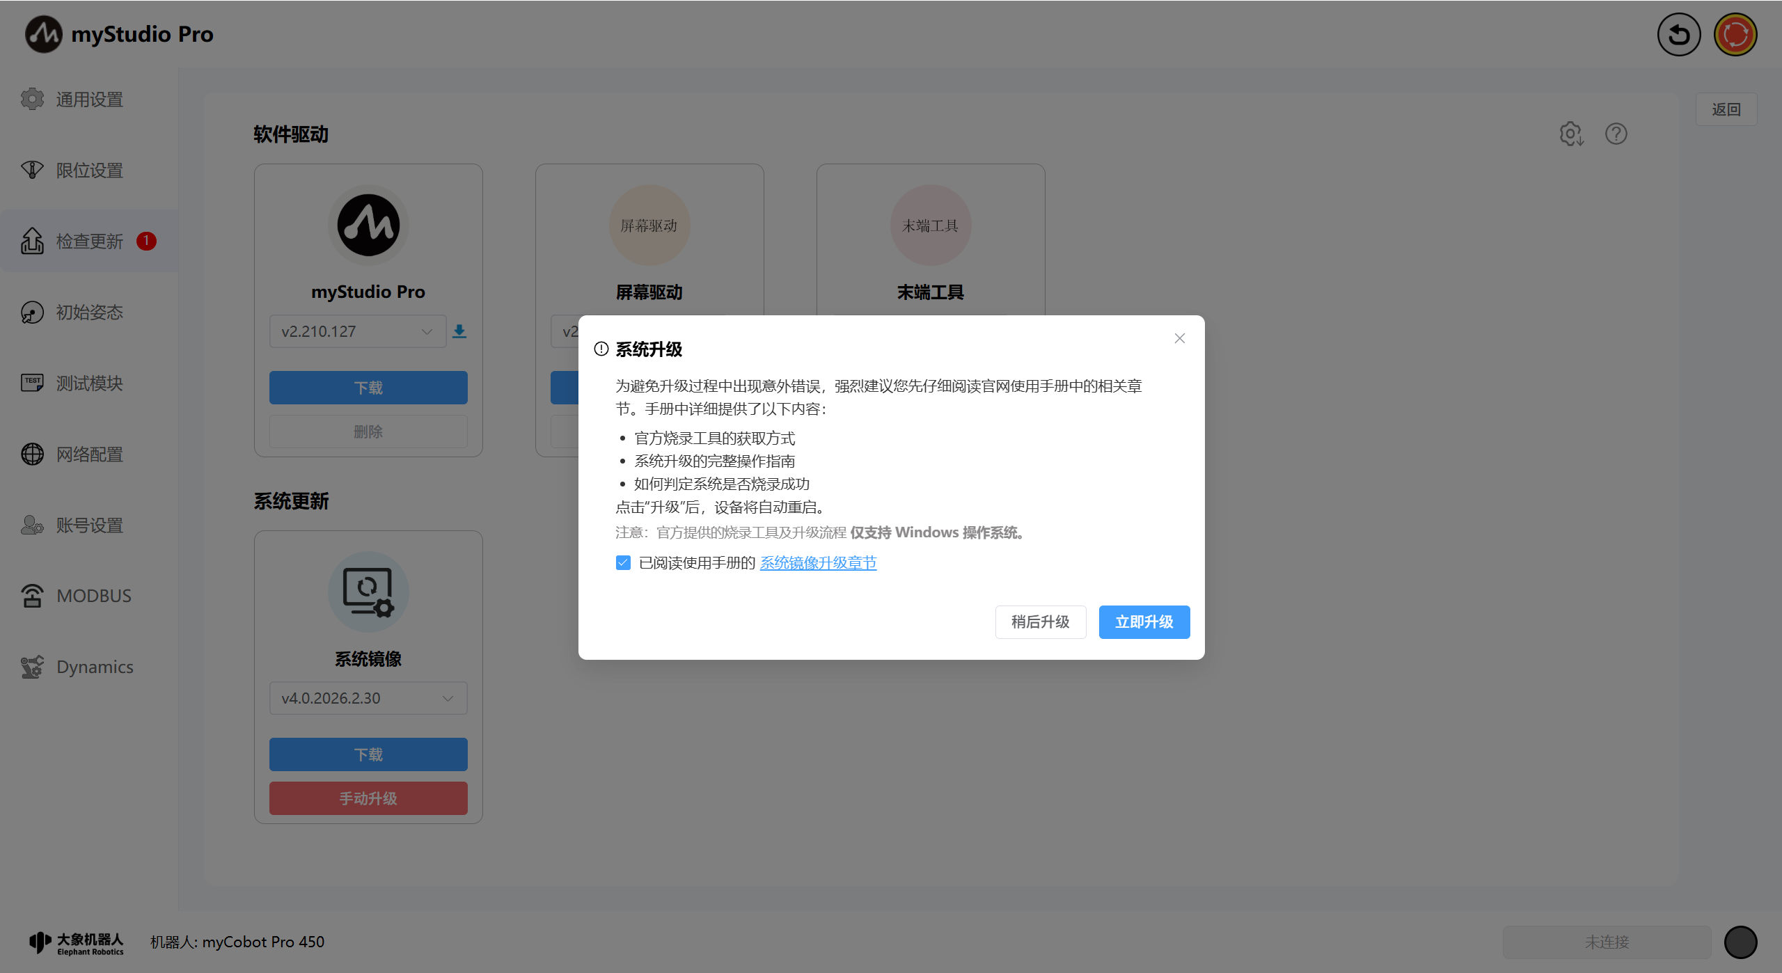Click the 系统镜像 system image icon
The width and height of the screenshot is (1782, 973).
coord(368,592)
